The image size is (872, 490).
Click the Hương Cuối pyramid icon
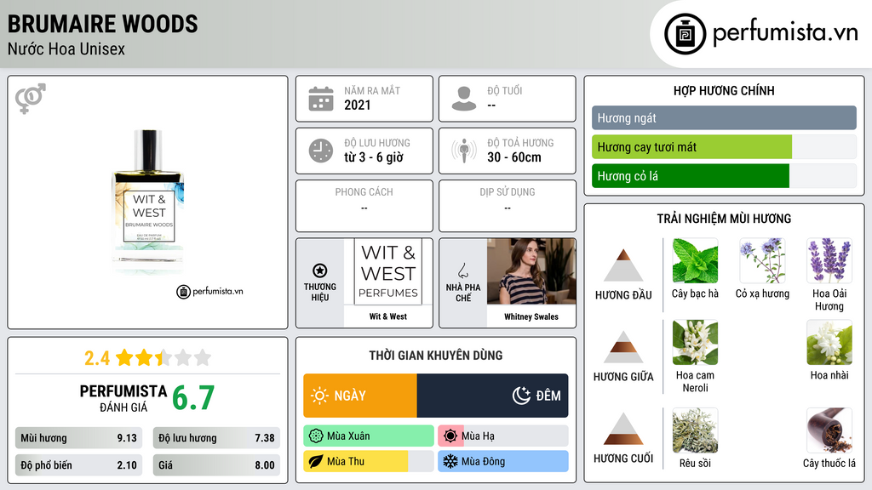tap(623, 429)
